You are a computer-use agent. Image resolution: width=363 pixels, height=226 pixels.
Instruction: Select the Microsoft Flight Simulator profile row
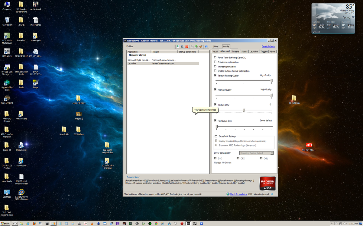pos(163,60)
